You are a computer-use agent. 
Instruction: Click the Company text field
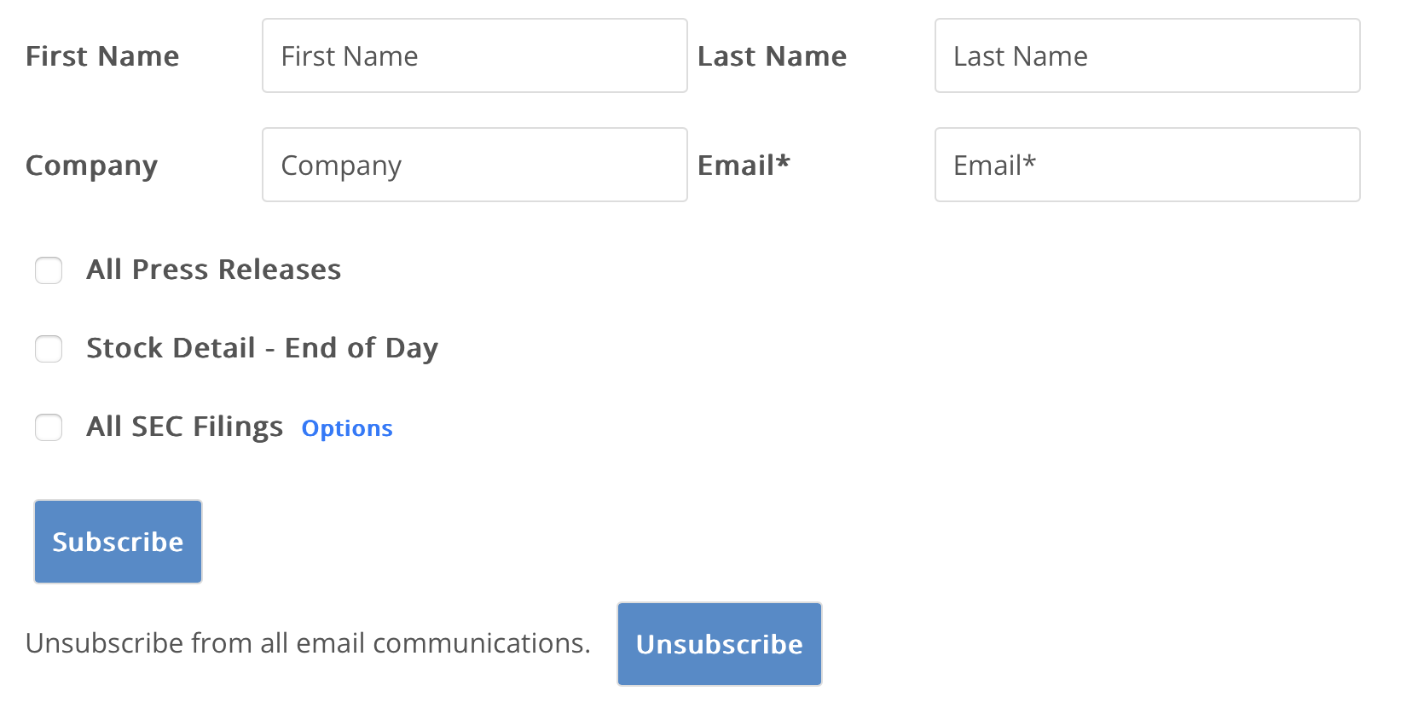[474, 165]
